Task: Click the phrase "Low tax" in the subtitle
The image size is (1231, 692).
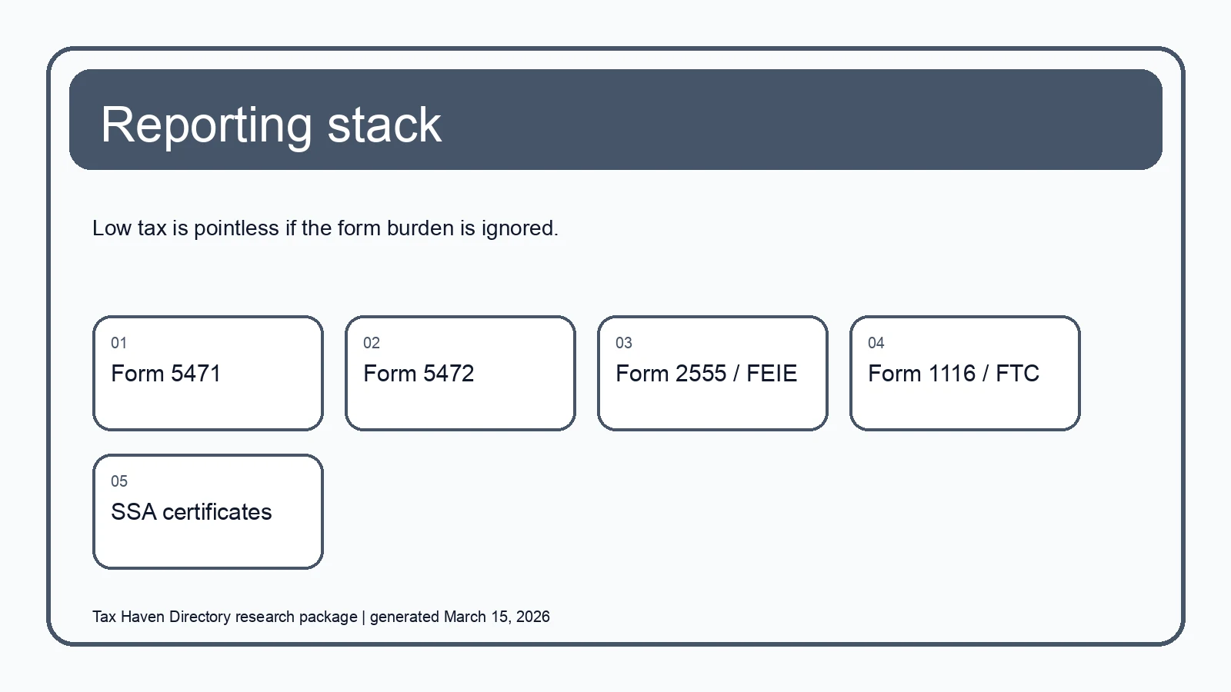Action: click(129, 228)
